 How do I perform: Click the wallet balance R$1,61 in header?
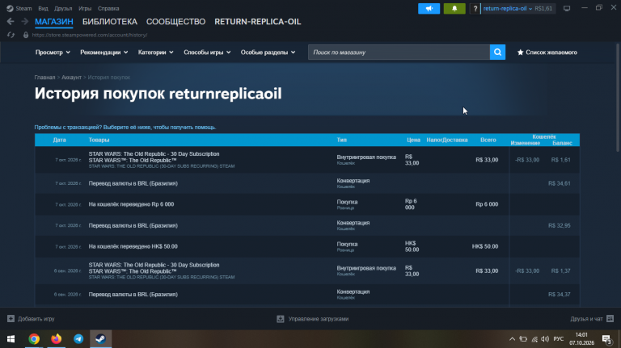543,8
